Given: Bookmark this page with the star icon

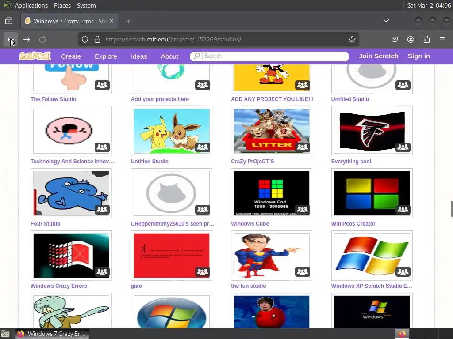Looking at the screenshot, I should pos(352,39).
